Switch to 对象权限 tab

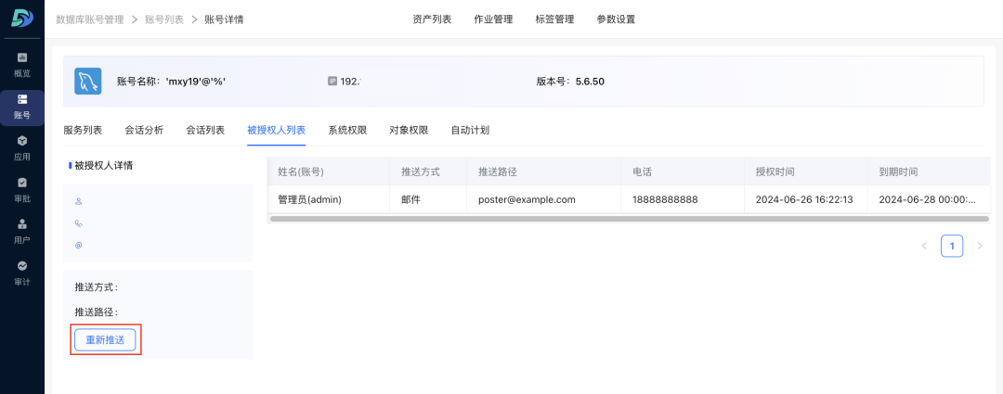pos(409,131)
